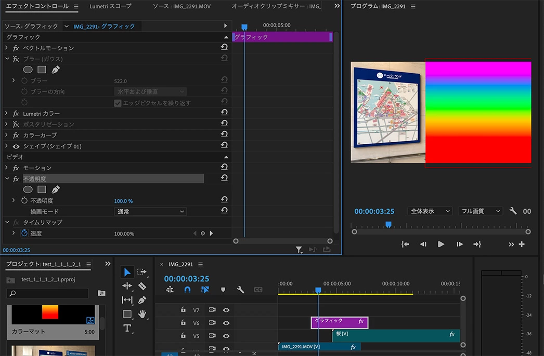Reset the カラーカーブ effect
The image size is (544, 356).
point(225,134)
